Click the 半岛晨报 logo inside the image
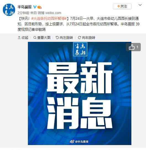The image size is (146, 150). [x=80, y=49]
